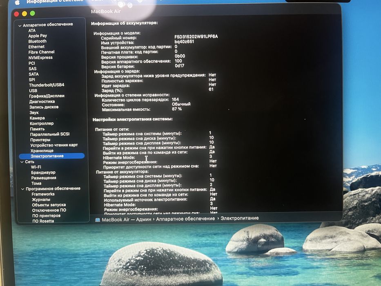381x286 pixels.
Task: Select Отключенное ПО in the sidebar
Action: click(49, 210)
